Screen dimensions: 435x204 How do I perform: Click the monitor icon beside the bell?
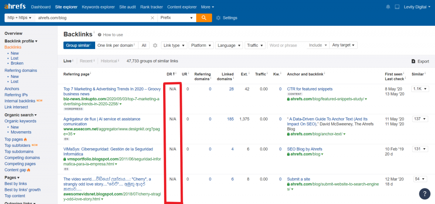[397, 7]
